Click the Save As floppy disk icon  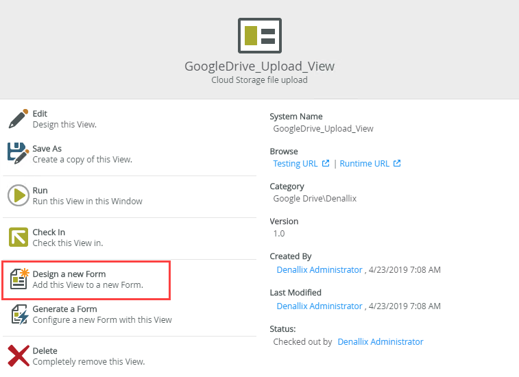(19, 154)
